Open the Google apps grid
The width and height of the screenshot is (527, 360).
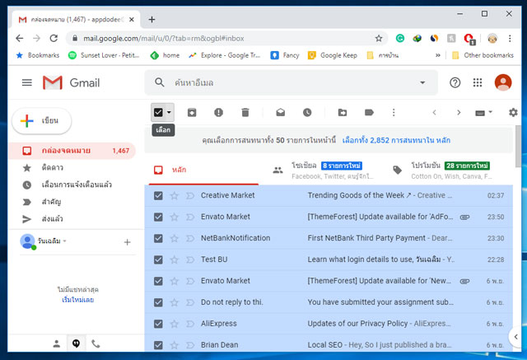pyautogui.click(x=478, y=82)
